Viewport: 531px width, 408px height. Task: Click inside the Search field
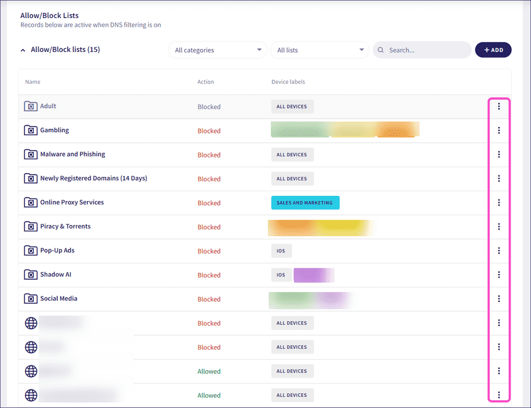tap(421, 50)
